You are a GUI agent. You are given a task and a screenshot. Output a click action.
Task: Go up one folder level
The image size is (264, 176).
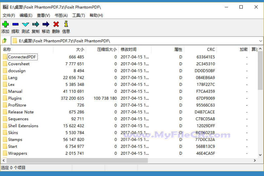tap(4, 41)
